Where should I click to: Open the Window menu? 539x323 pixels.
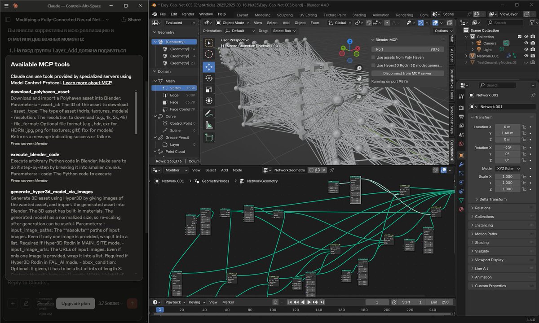tap(206, 14)
